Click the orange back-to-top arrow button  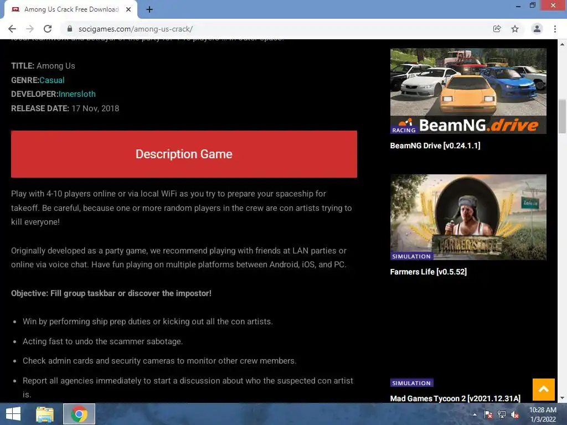point(544,390)
